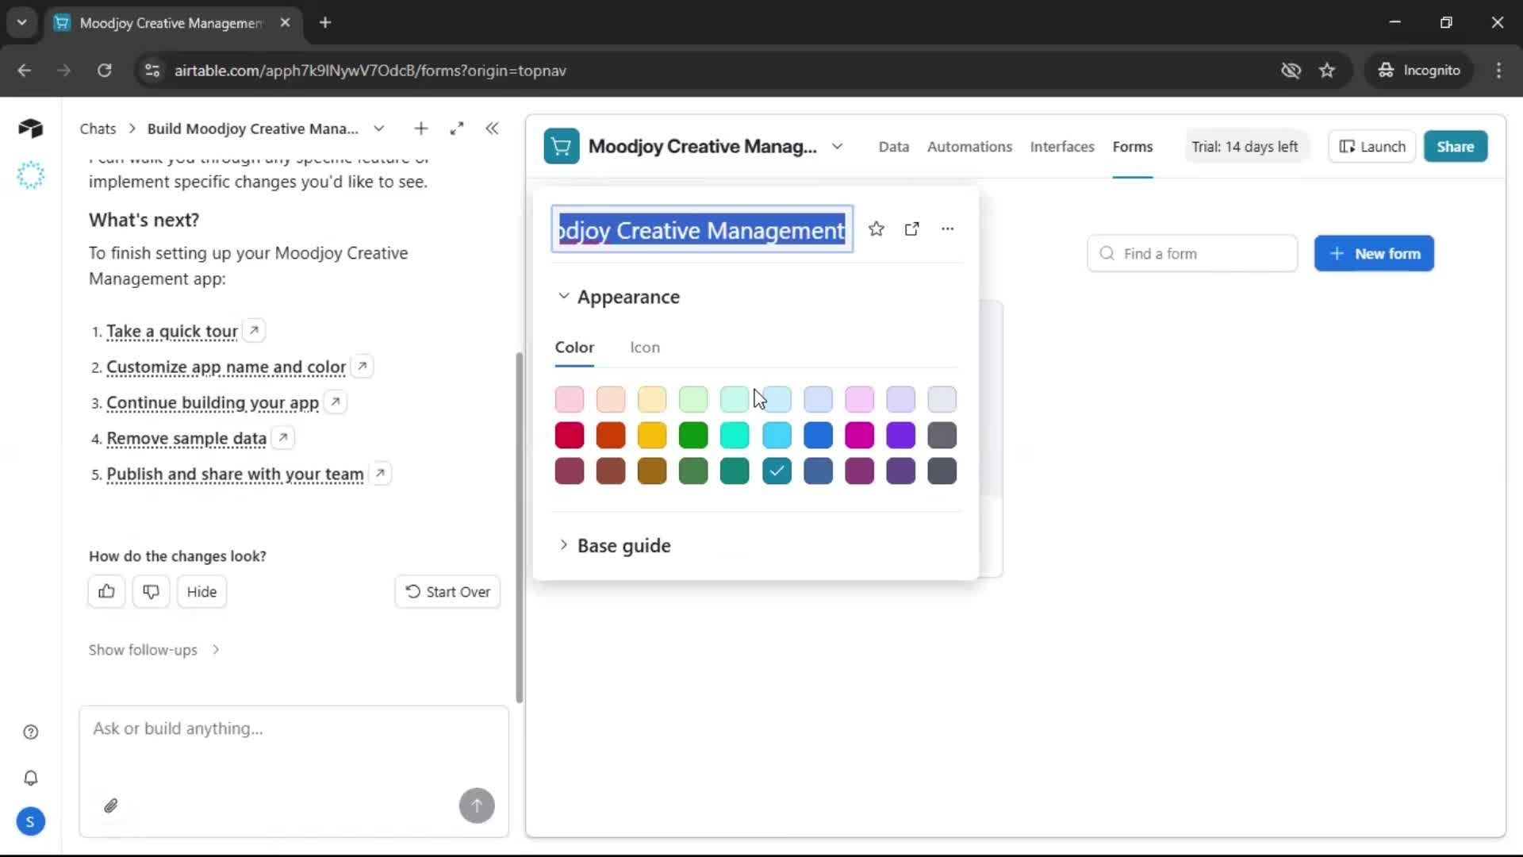Select the checked teal-blue color swatch
This screenshot has height=857, width=1523.
click(777, 471)
